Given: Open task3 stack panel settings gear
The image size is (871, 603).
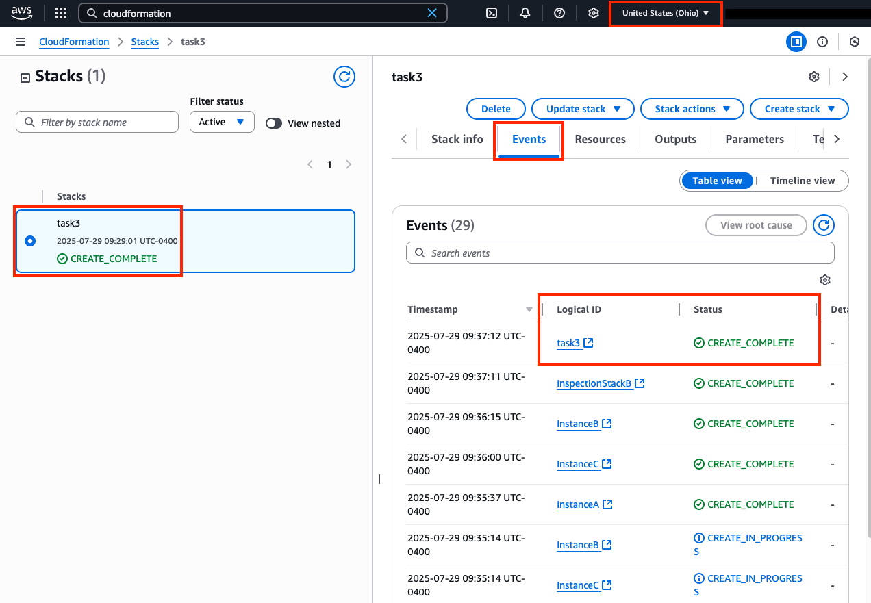Looking at the screenshot, I should point(814,77).
